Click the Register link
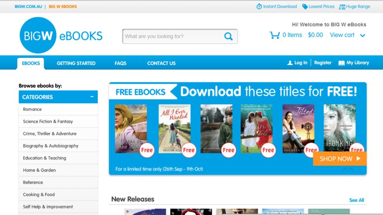Viewport: 383px width, 215px height. 323,63
